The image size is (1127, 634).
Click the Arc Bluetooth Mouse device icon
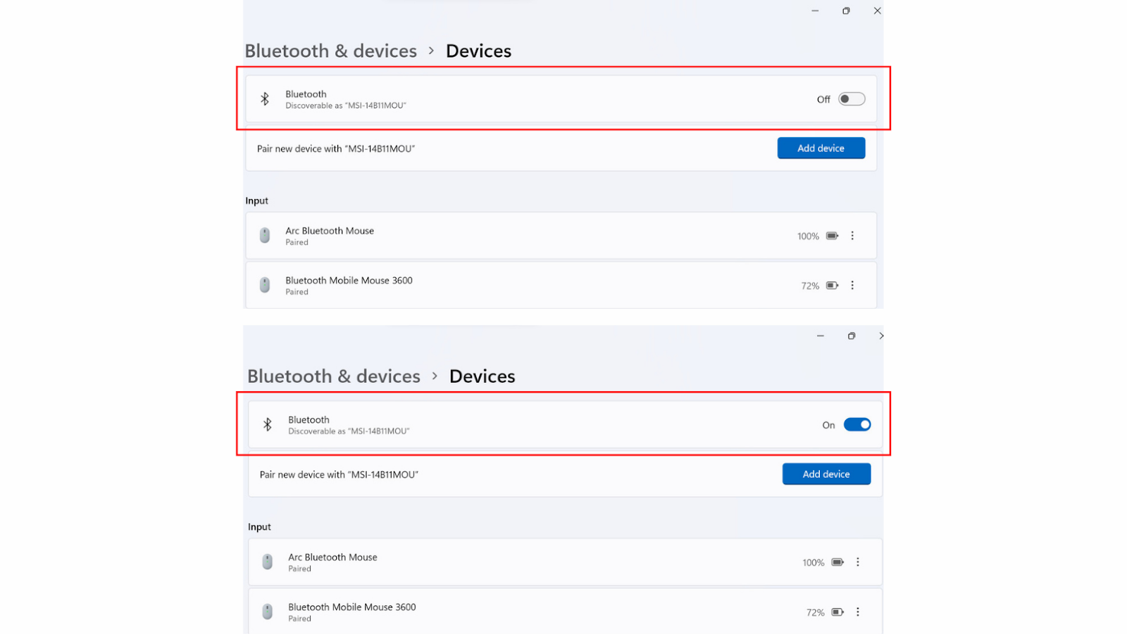coord(264,235)
